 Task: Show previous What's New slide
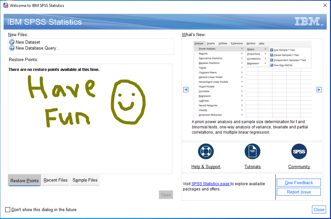(x=186, y=90)
